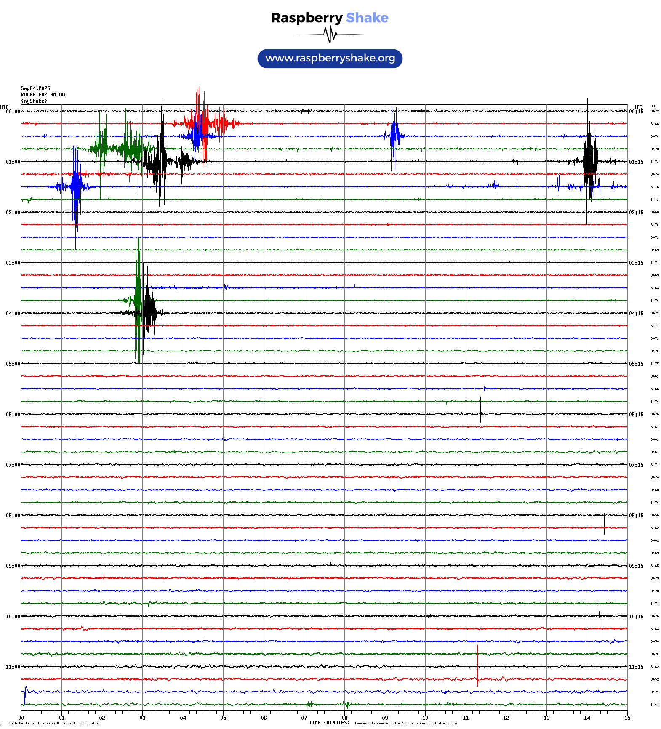Click the 09:15 label on right axis
The image size is (661, 729).
click(636, 566)
